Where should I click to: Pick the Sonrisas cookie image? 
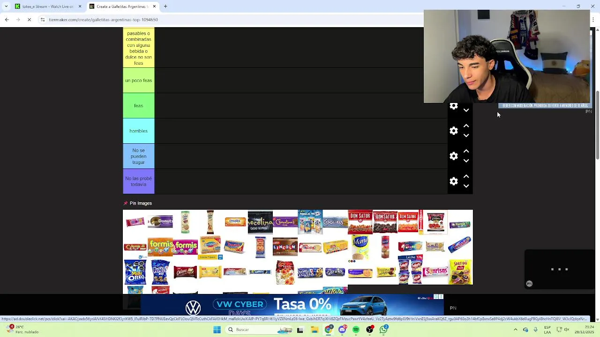(x=435, y=271)
